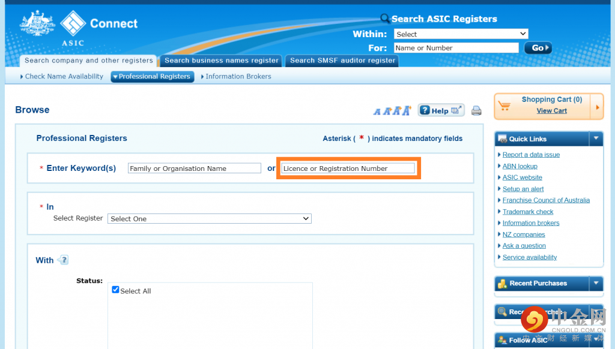Toggle the Select All status checkbox
615x349 pixels.
(x=115, y=290)
